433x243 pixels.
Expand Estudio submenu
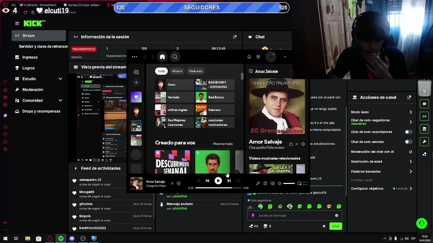[60, 79]
